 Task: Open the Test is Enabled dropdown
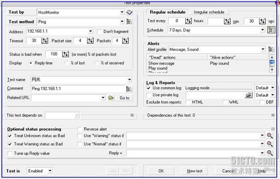click(x=50, y=171)
